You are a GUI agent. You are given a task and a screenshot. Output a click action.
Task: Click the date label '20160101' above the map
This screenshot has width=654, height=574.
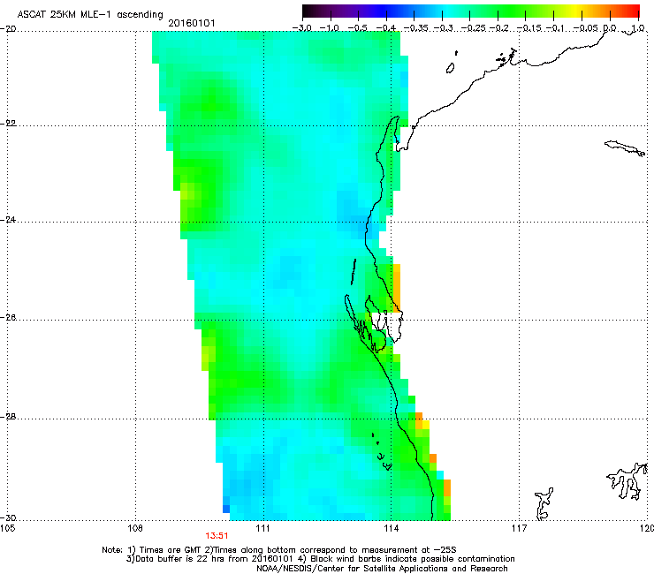coord(192,23)
